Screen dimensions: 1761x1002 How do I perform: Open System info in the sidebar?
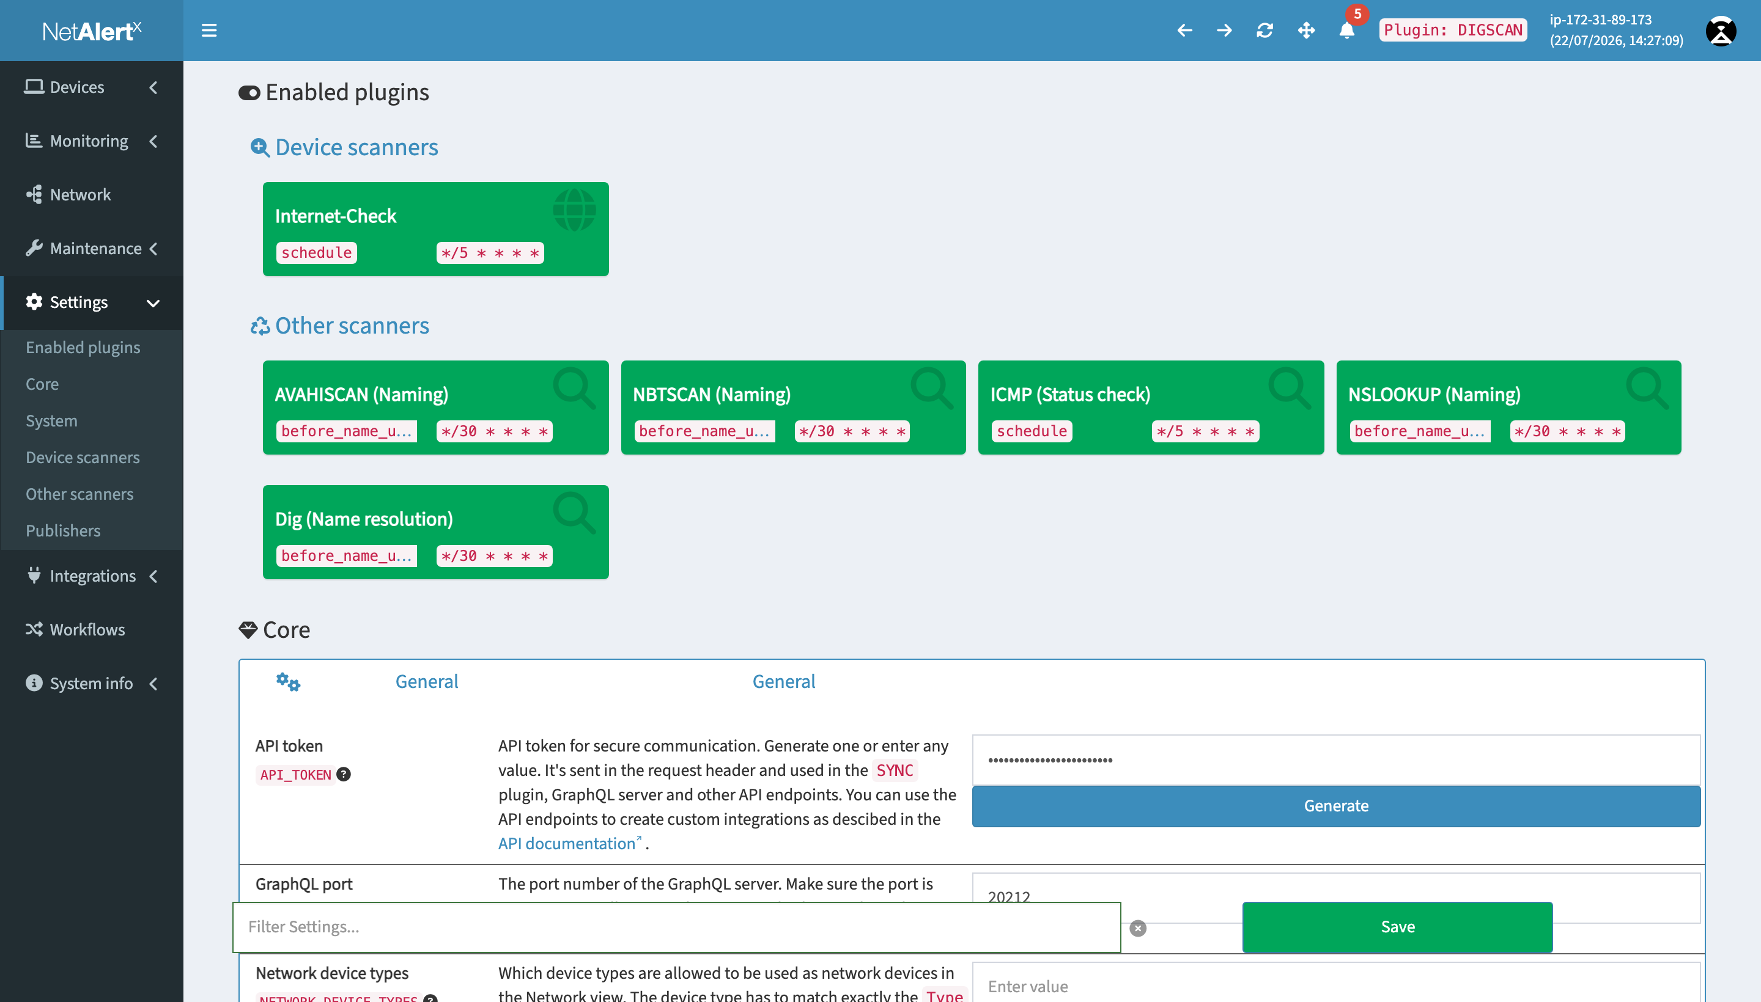(91, 683)
